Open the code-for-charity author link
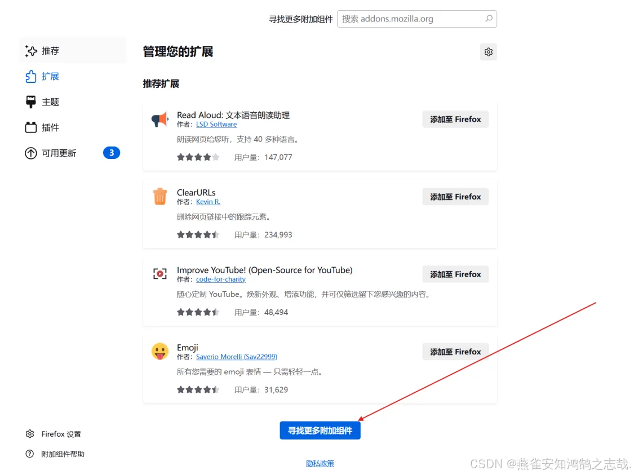 (221, 279)
